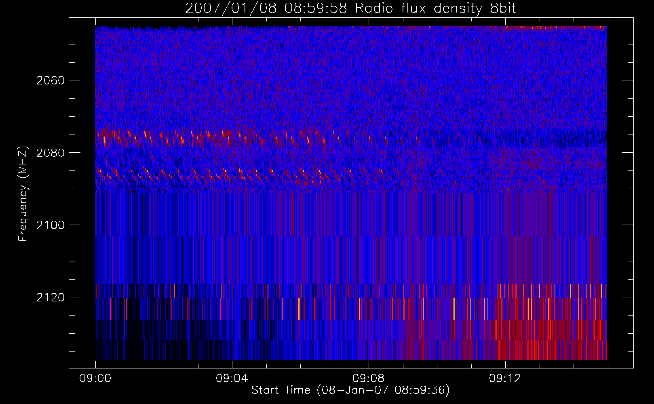This screenshot has height=404, width=654.
Task: Click the 09:00 time tick label
Action: 95,379
